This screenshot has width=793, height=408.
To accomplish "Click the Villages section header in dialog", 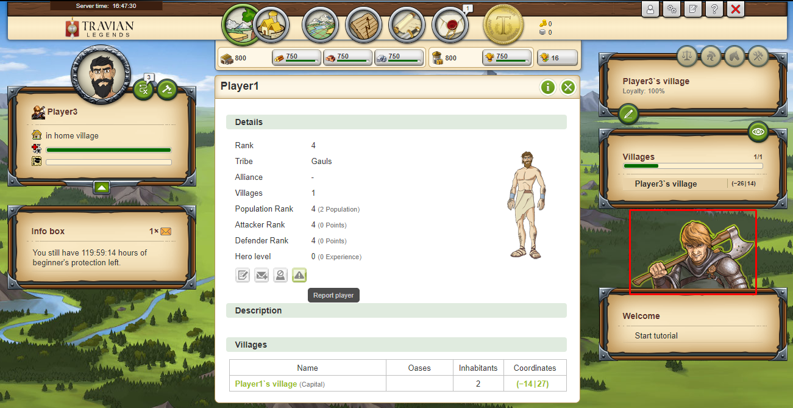I will 396,345.
